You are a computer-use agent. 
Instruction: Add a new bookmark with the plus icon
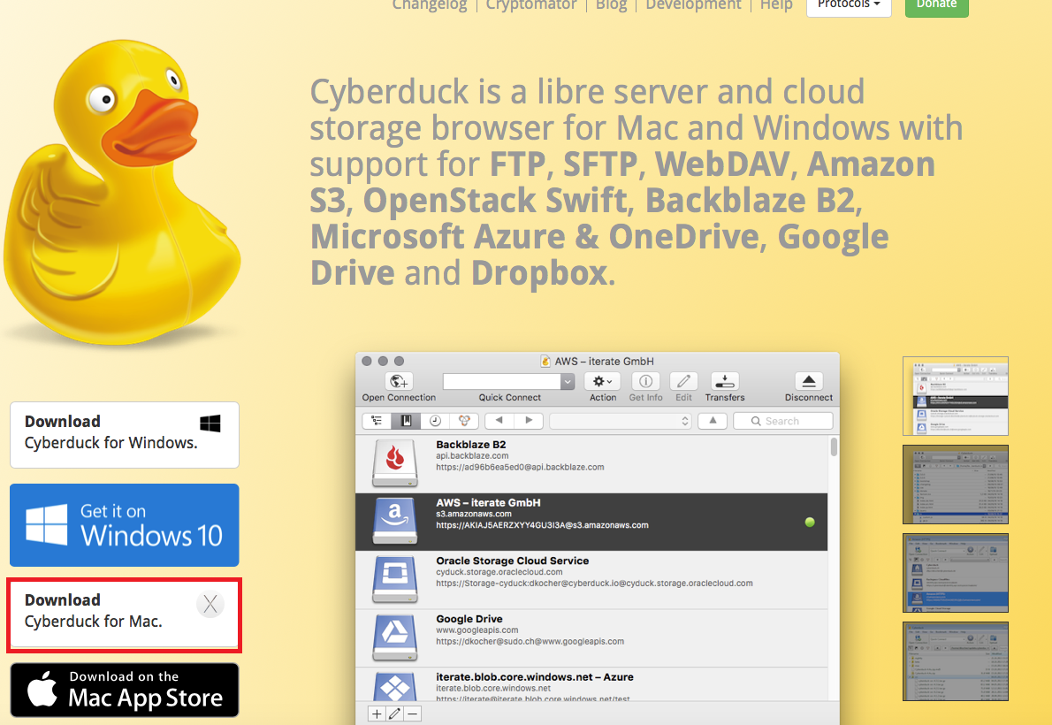click(376, 714)
